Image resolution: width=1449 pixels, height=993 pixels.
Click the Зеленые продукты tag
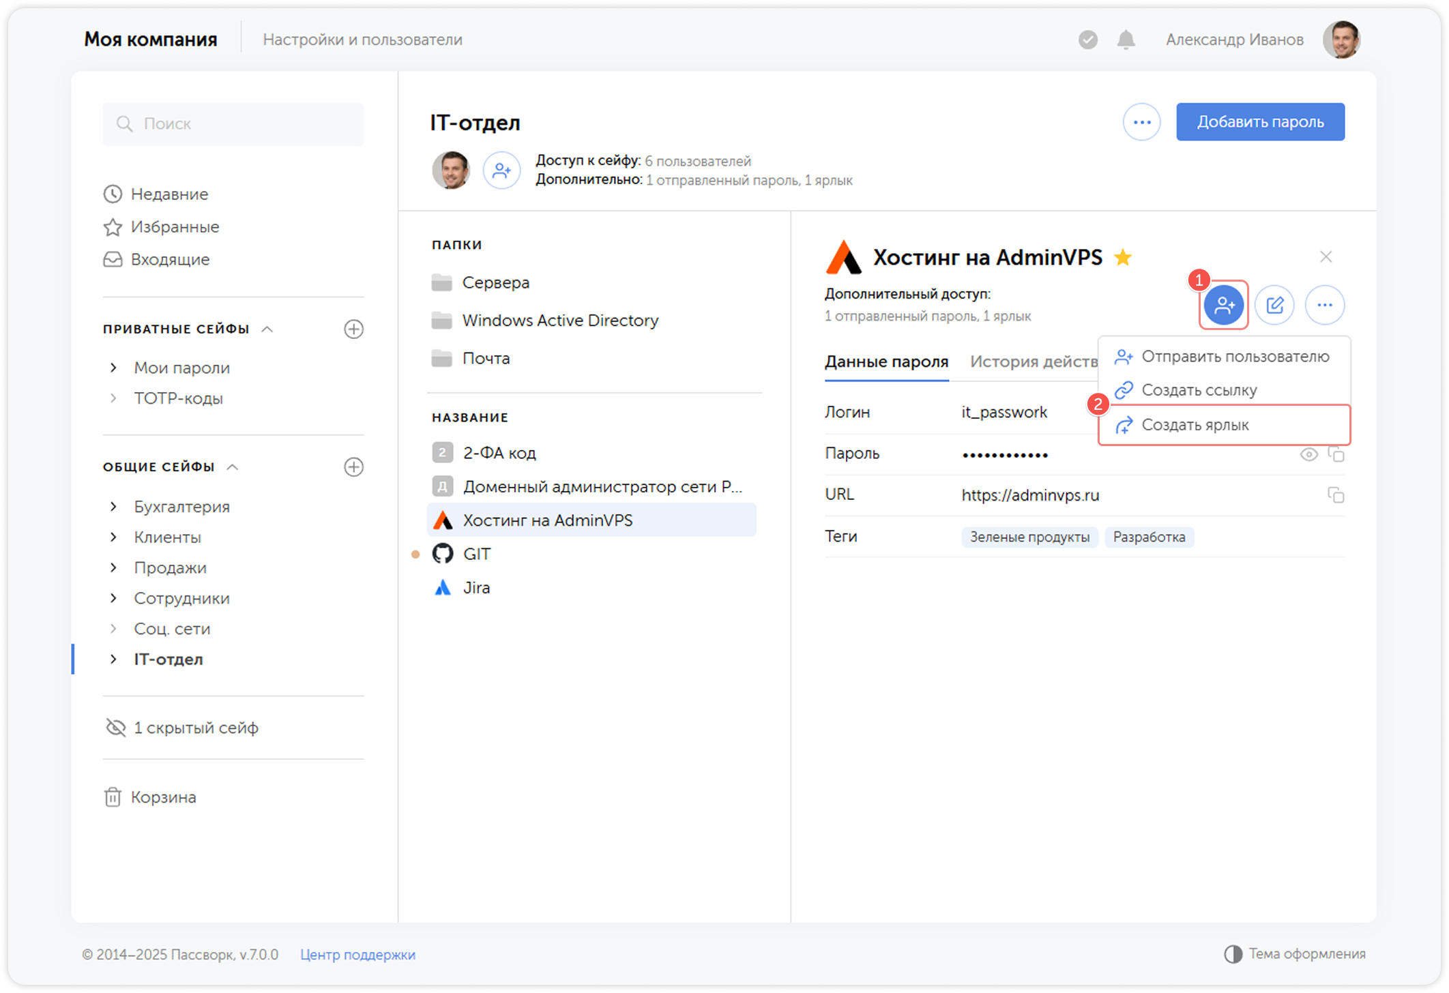pos(1029,537)
